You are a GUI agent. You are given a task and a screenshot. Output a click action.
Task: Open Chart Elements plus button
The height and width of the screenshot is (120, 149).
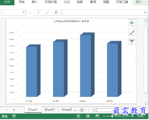coord(132,23)
